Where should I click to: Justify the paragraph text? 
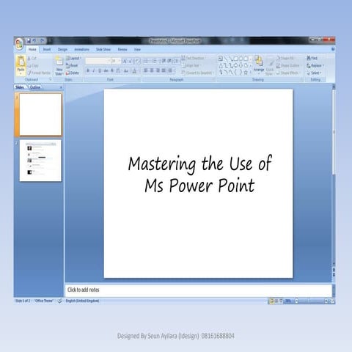(164, 70)
